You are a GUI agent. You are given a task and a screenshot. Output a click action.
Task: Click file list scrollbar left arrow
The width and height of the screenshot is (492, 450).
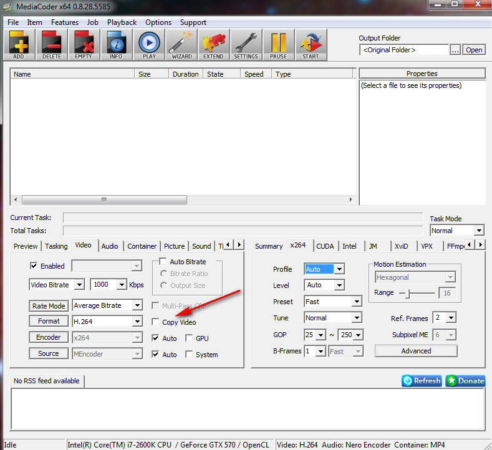(x=16, y=199)
